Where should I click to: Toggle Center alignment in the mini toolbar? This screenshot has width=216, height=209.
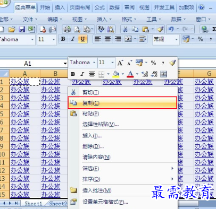click(92, 74)
